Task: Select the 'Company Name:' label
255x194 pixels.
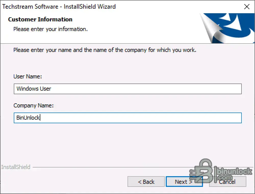Action: 33,105
